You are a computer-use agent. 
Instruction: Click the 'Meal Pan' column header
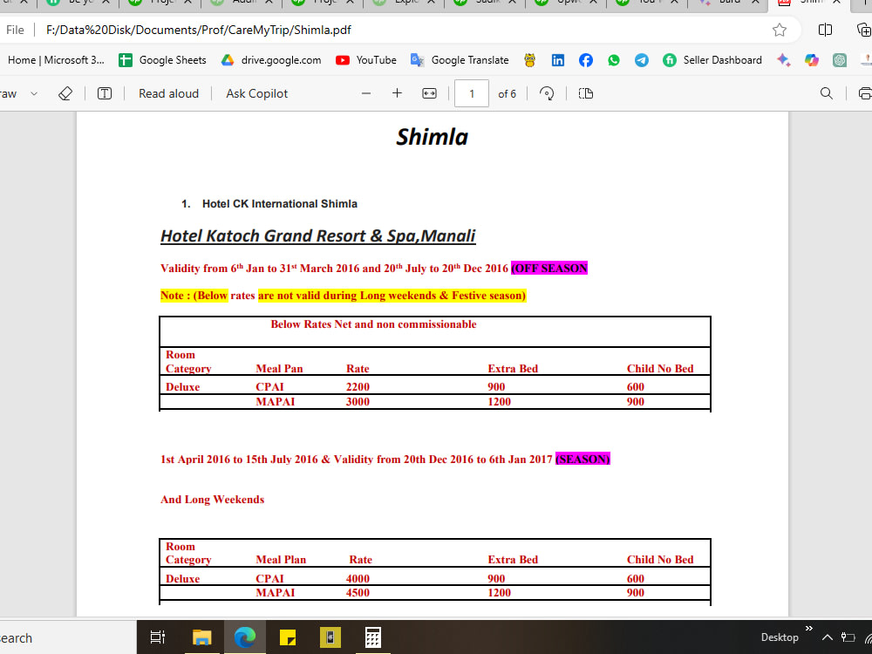[x=279, y=369]
